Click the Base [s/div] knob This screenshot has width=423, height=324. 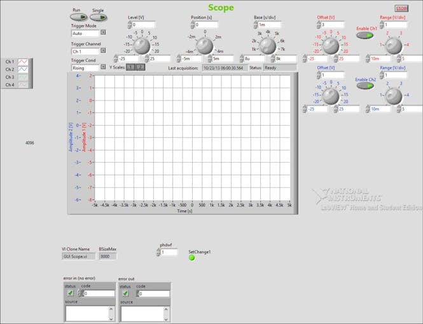(268, 46)
